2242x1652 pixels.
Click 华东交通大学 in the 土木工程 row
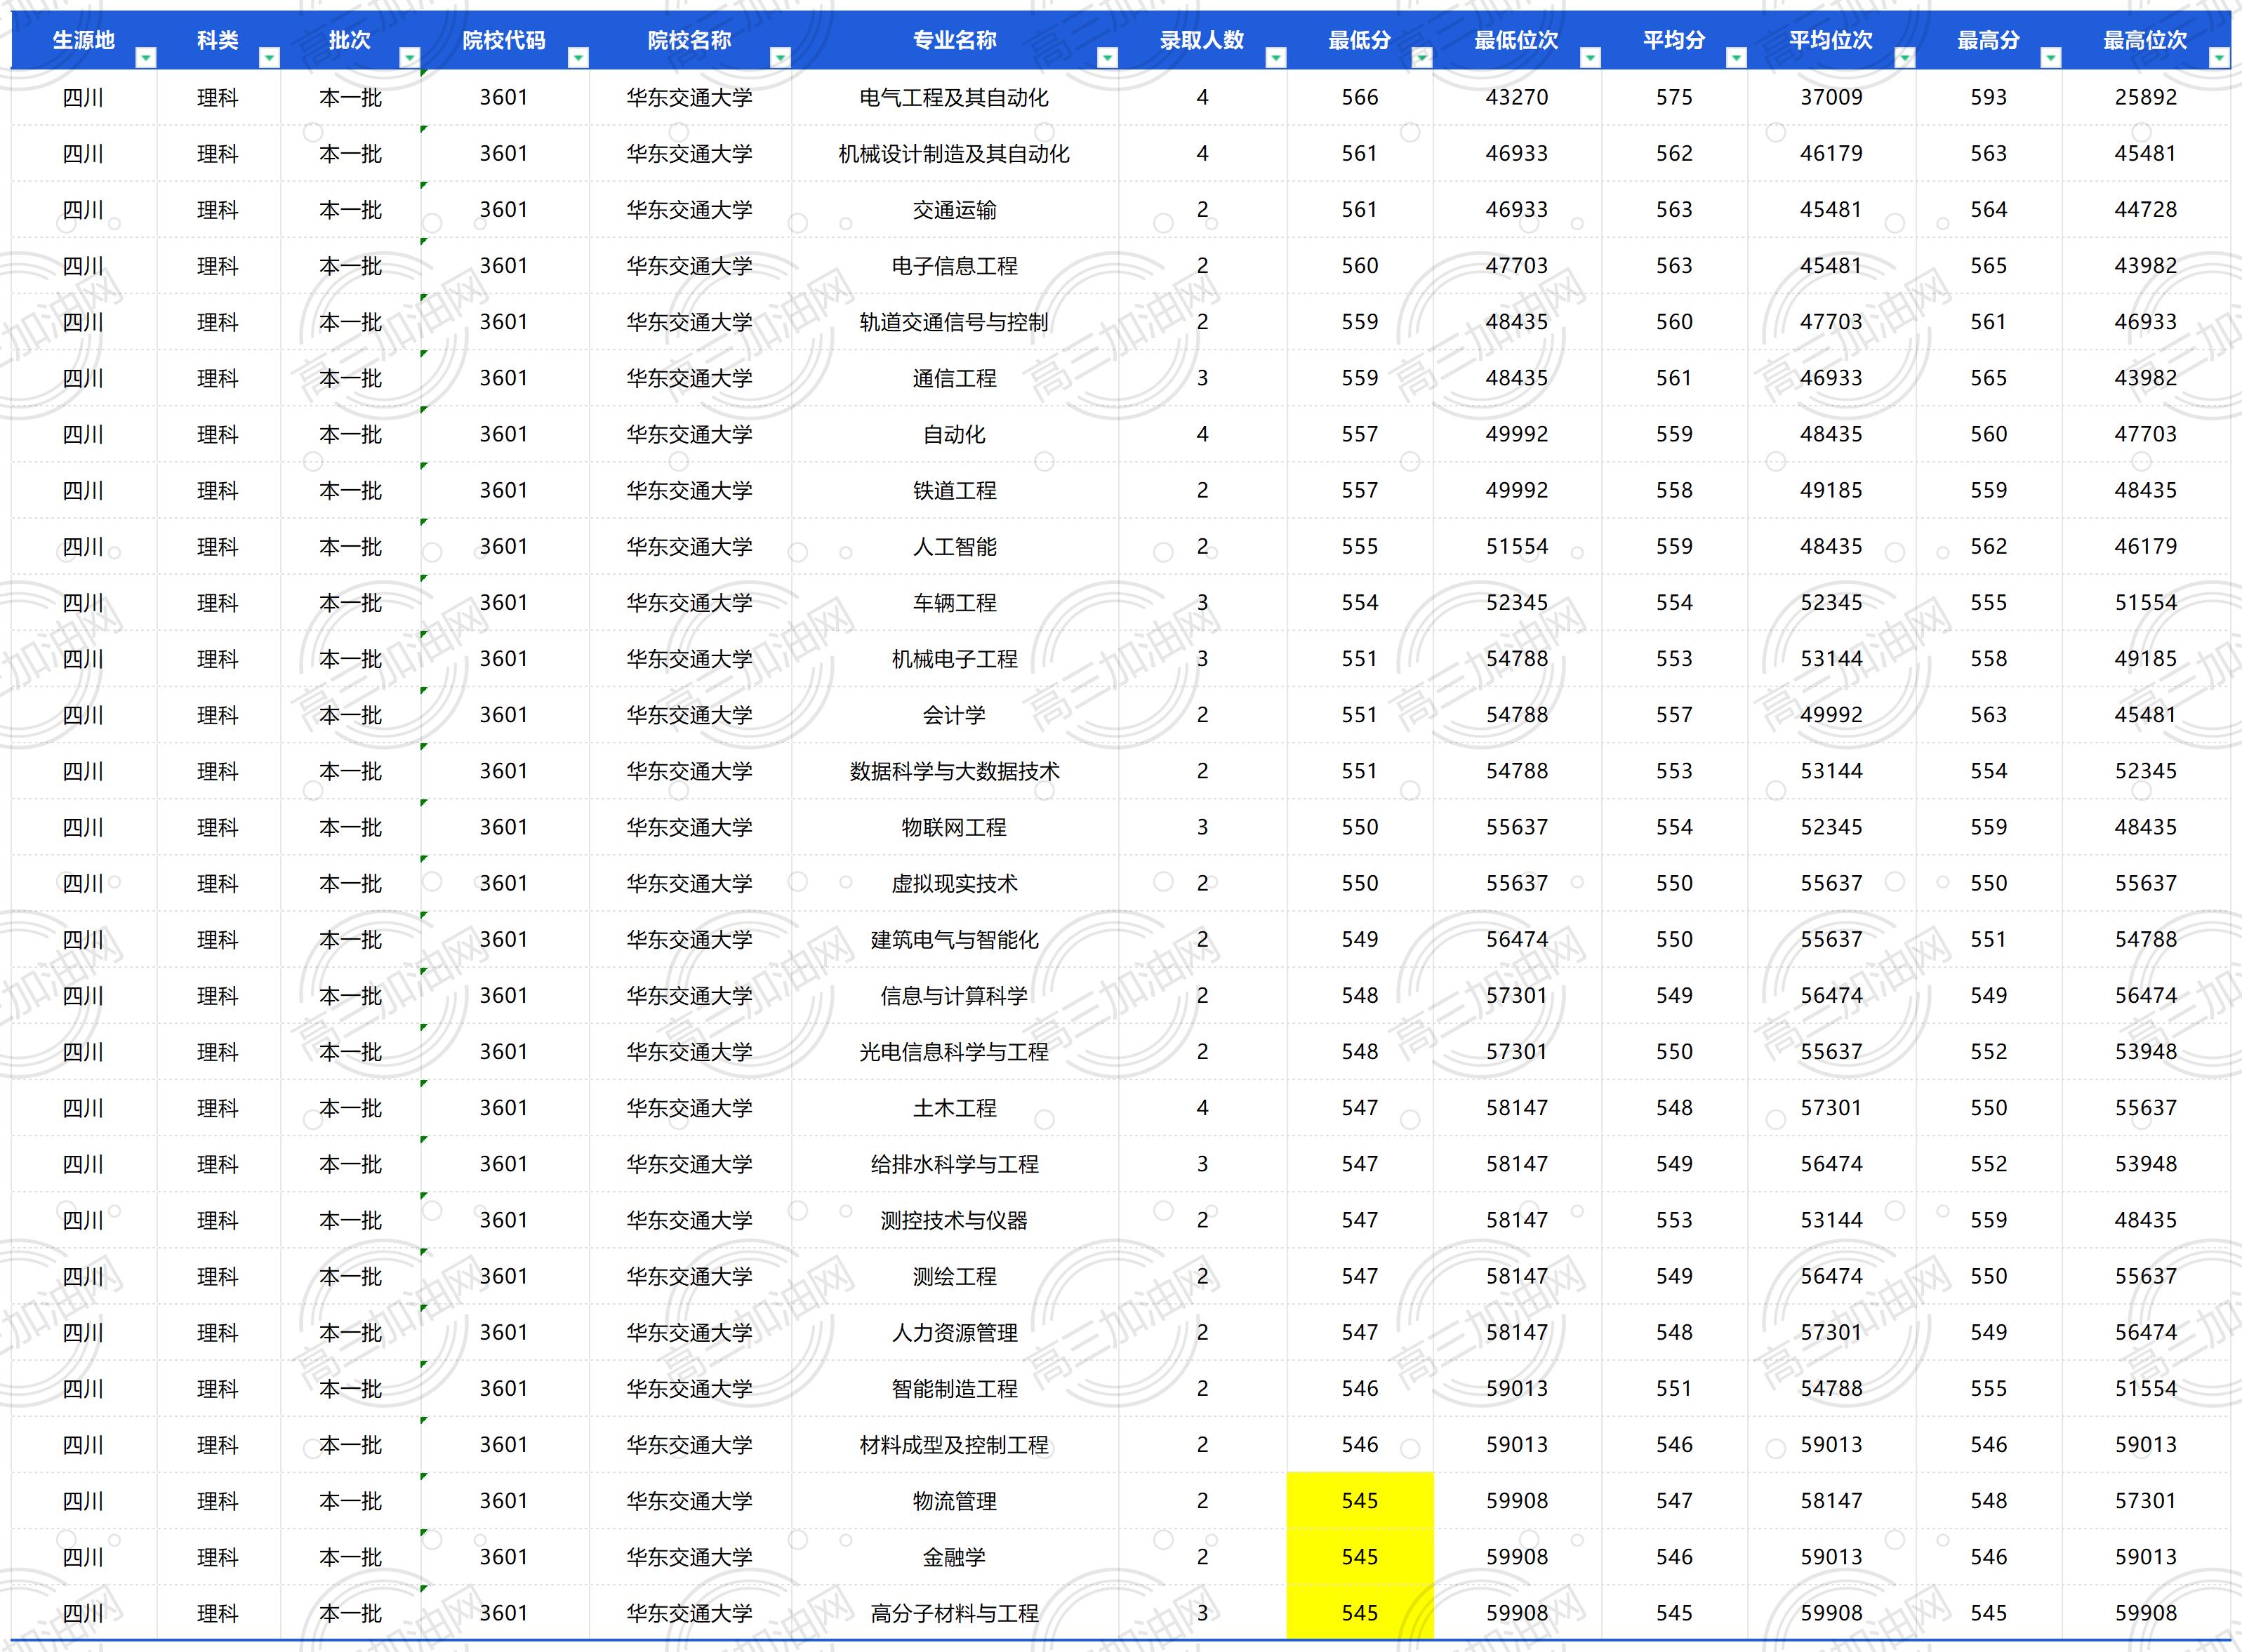click(690, 1108)
